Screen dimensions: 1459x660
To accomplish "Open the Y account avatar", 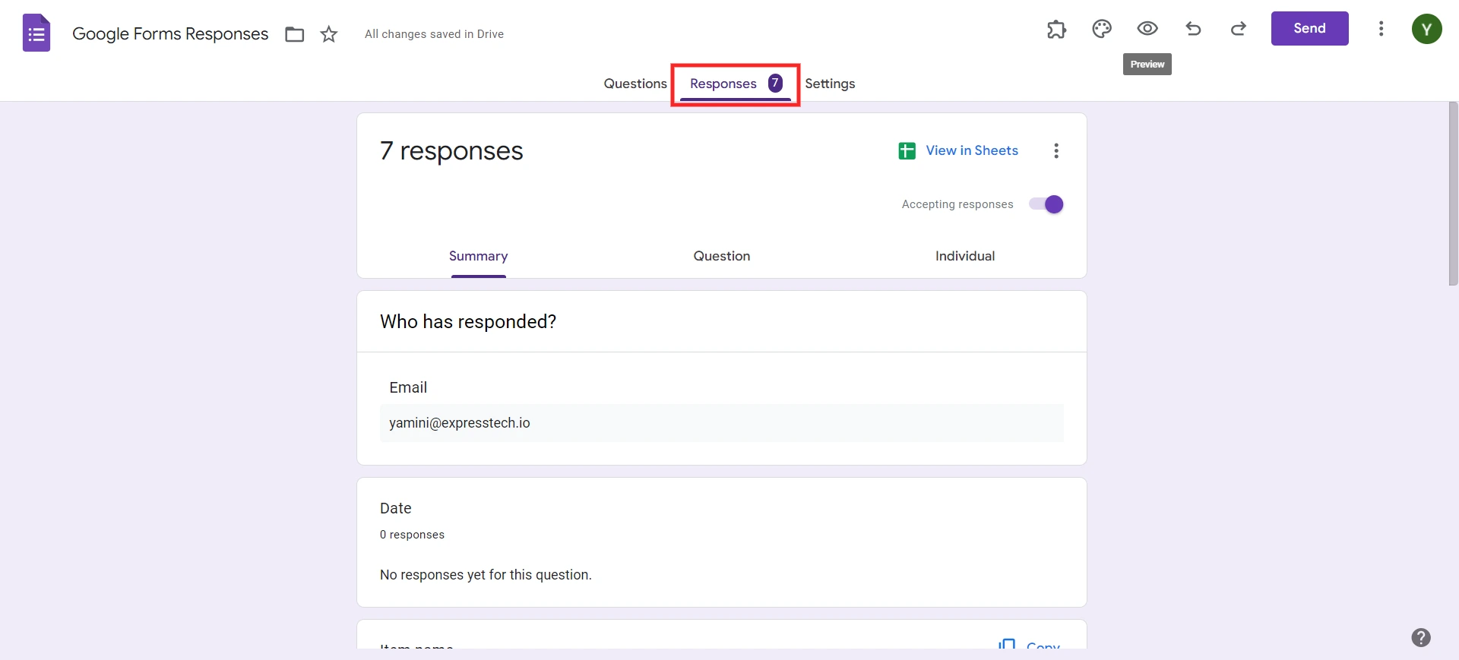I will [1427, 29].
